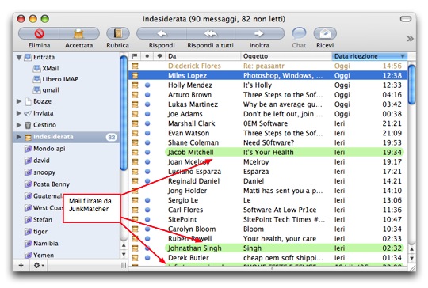Mark message as Accettata (not junk)
Viewport: 428px width, 288px height.
coord(78,34)
